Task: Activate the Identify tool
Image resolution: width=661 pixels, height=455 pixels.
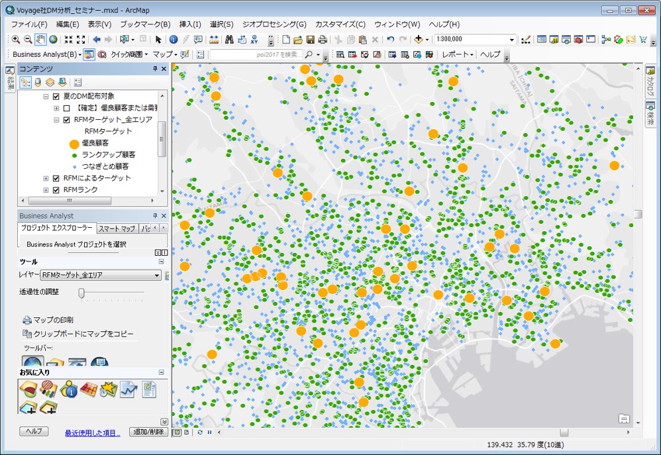Action: 174,39
